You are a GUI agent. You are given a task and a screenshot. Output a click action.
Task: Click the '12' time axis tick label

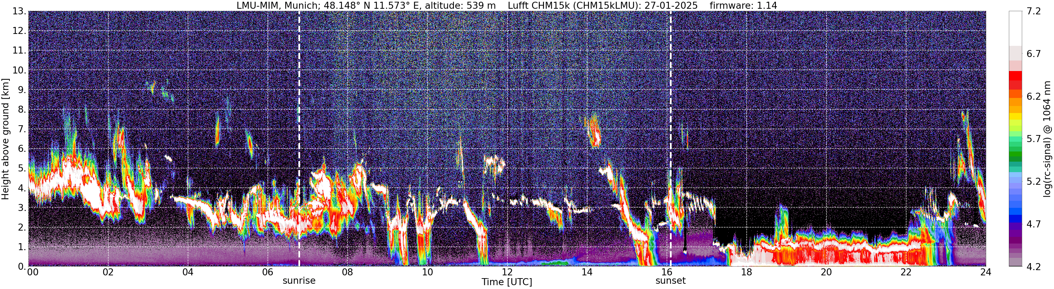tap(507, 272)
